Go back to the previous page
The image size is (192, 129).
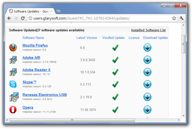[9, 18]
